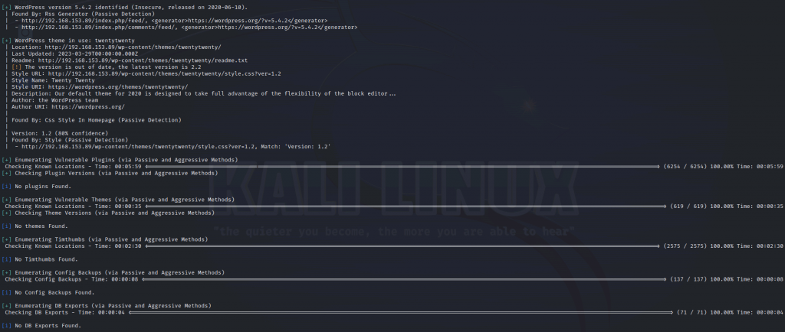Click "Enumerating Vulnerable Plugins" heading line

click(120, 160)
